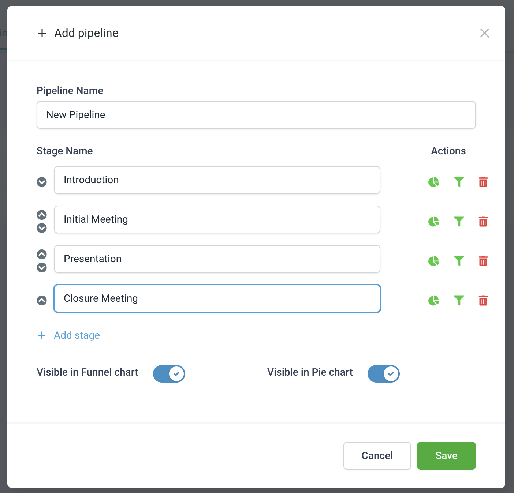The width and height of the screenshot is (514, 493).
Task: Click into the Closure Meeting field
Action: (x=217, y=298)
